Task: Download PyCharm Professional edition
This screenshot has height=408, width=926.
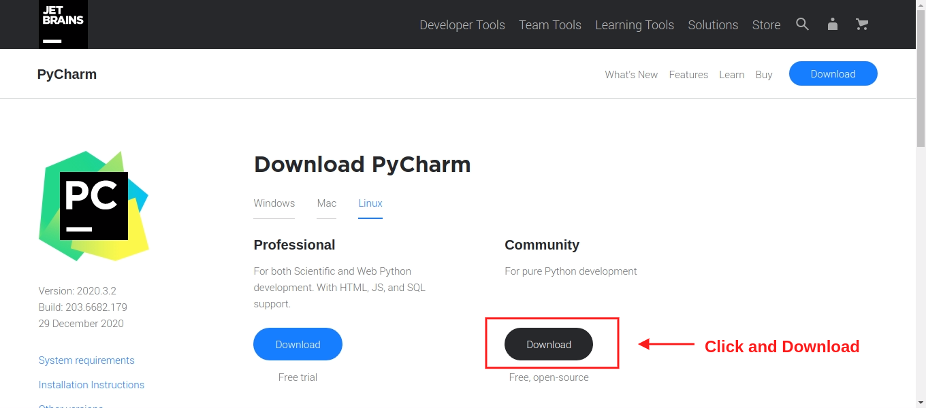Action: [298, 344]
